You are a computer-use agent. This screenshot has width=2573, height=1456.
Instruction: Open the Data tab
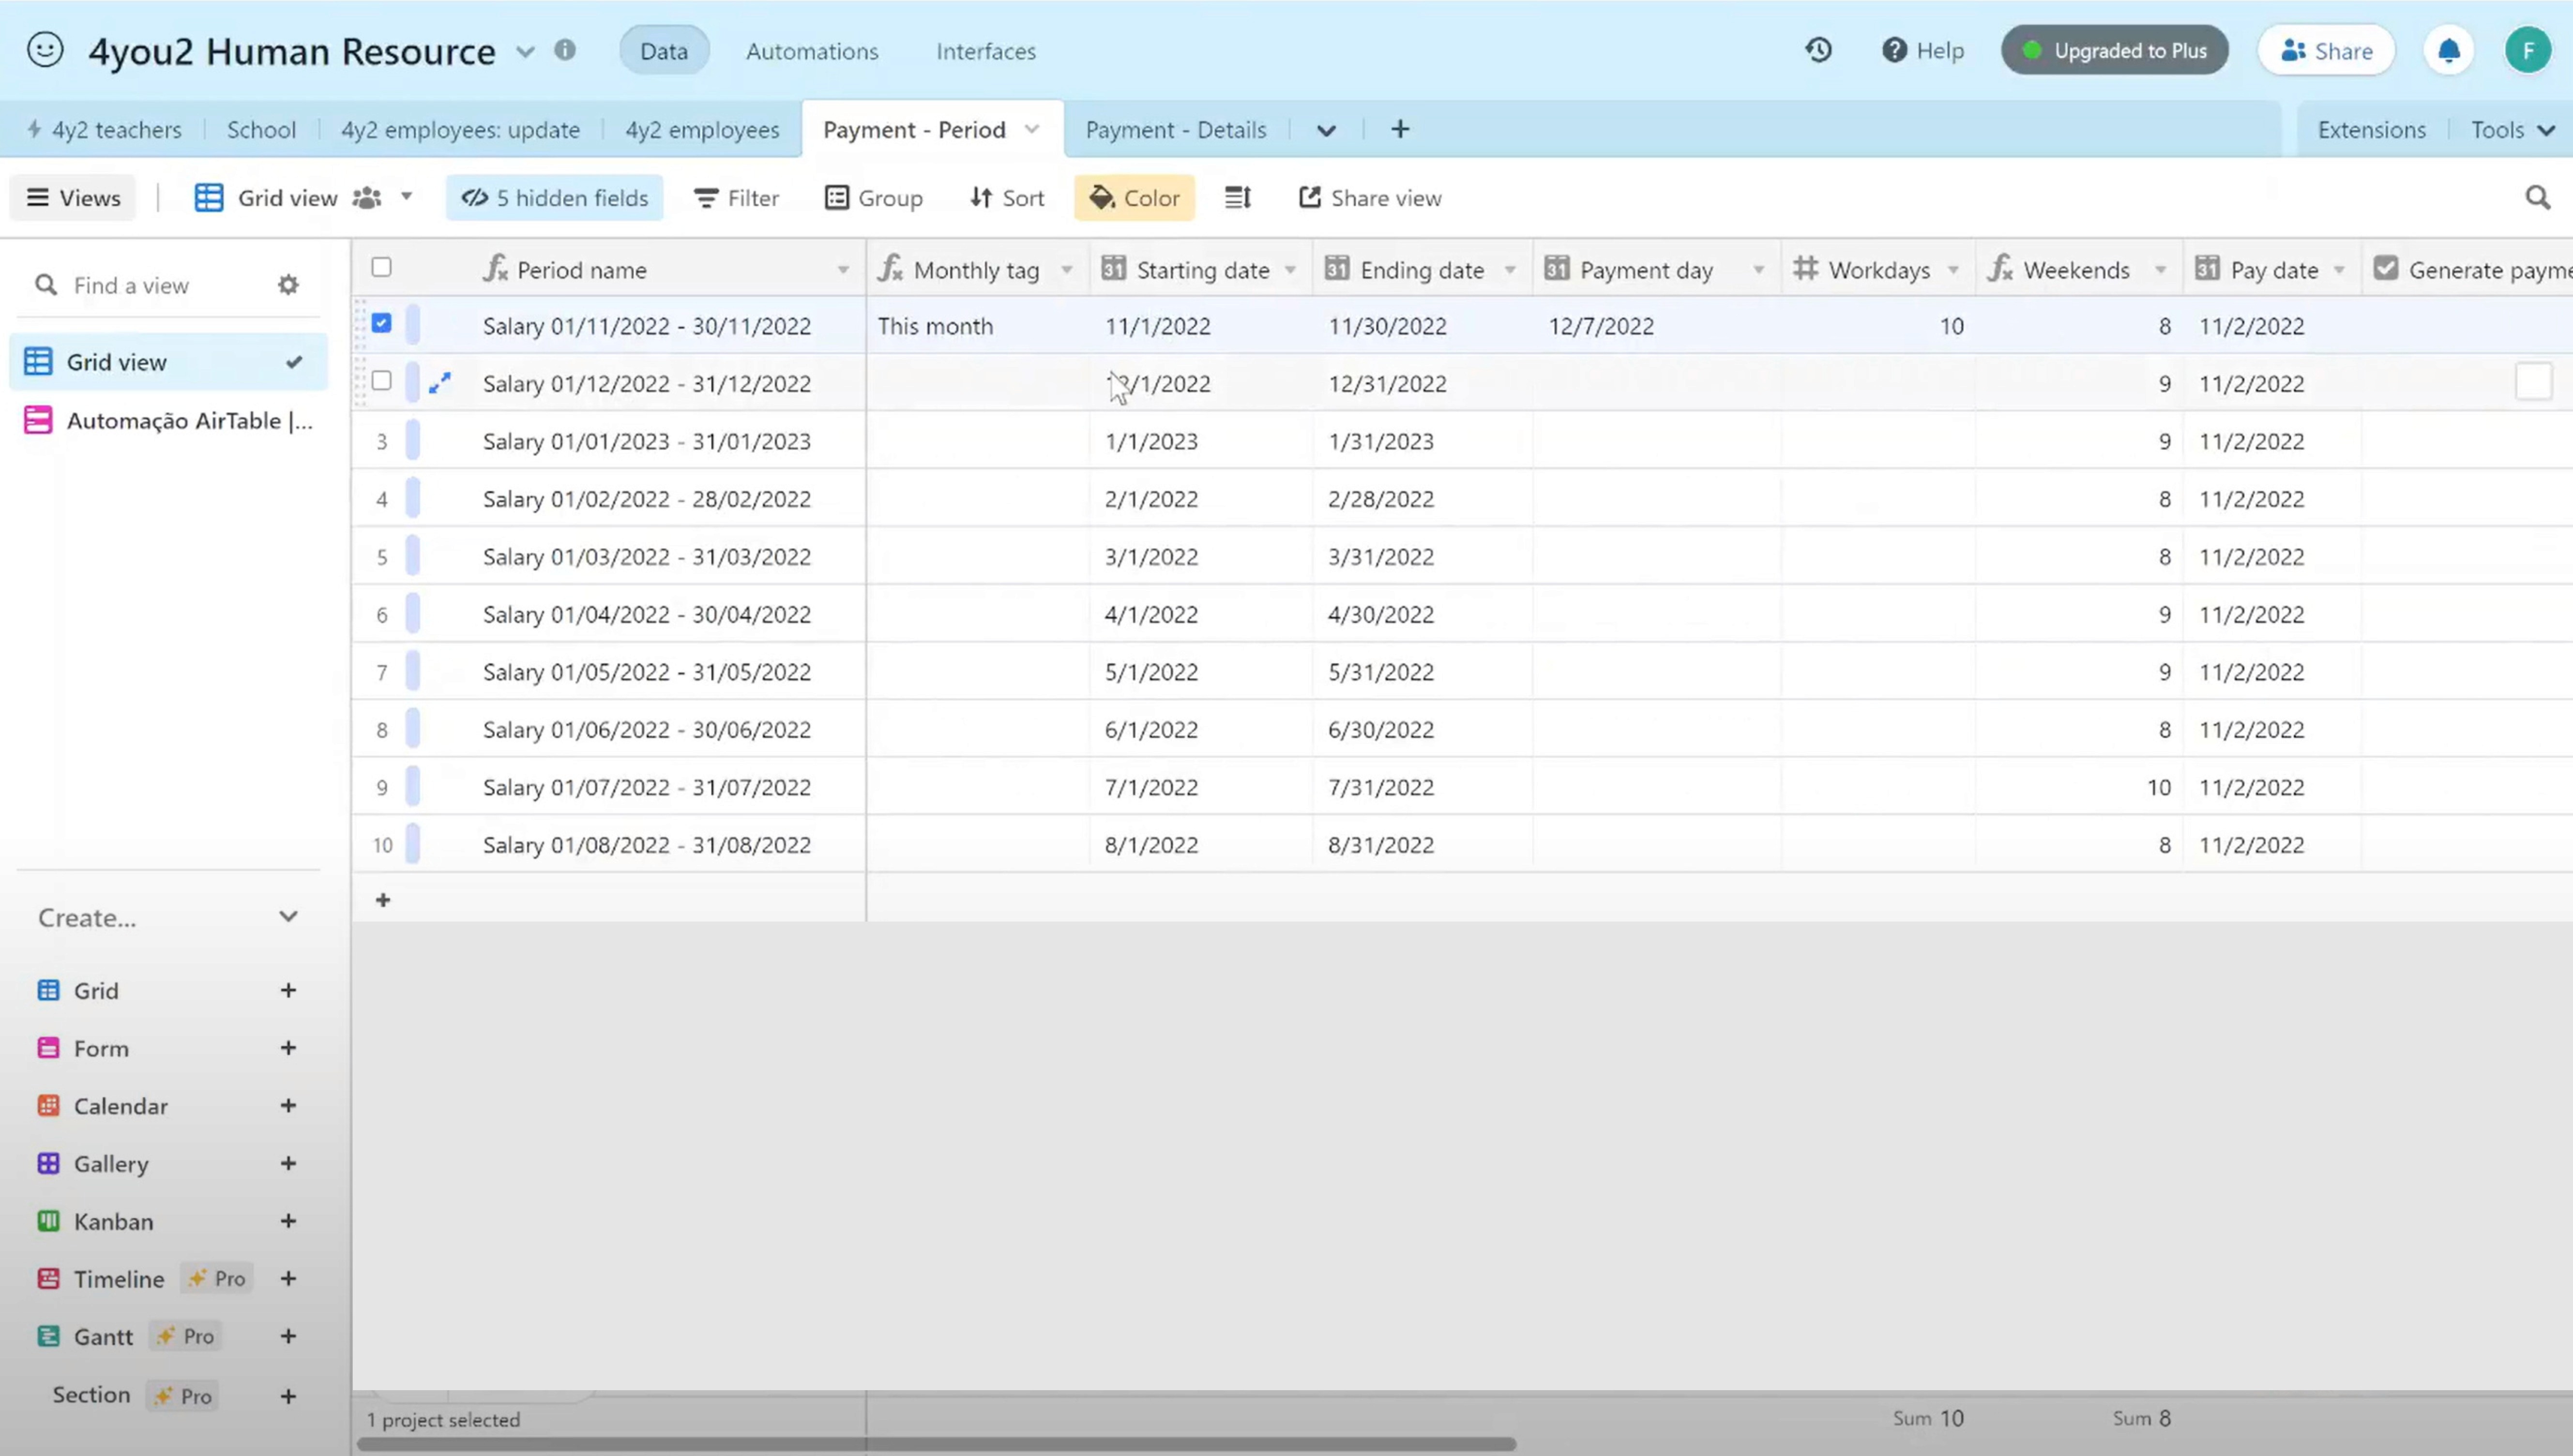(664, 51)
